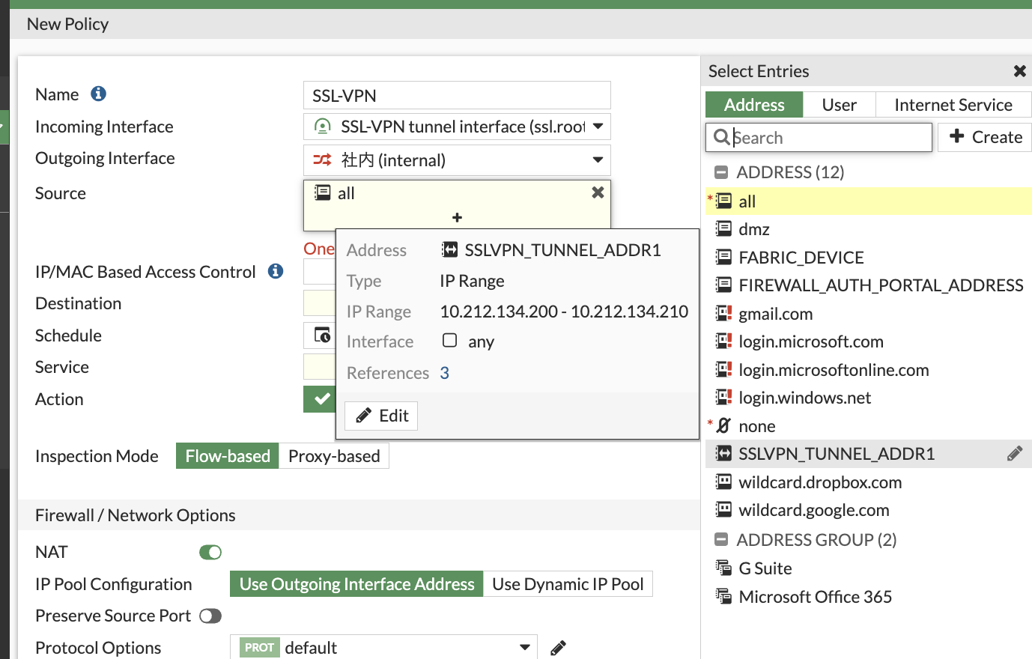Click the FIREWALL_AUTH_PORTAL_ADDRESS icon
This screenshot has width=1032, height=659.
pos(723,285)
